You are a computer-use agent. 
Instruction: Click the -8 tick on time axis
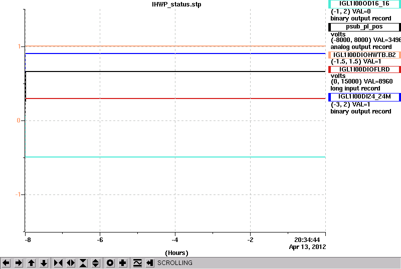tap(28, 240)
